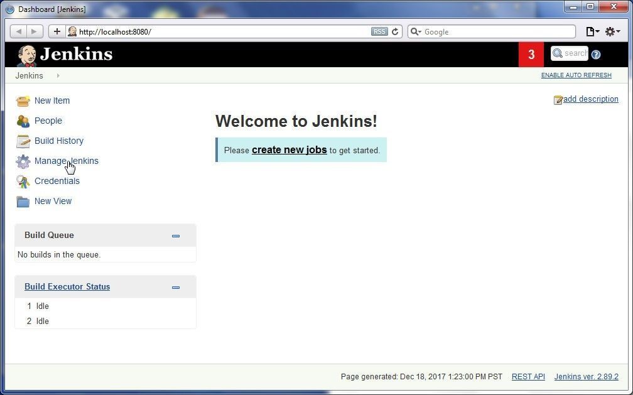Screen dimensions: 633x395
Task: Minimize the browser window
Action: [x=573, y=7]
